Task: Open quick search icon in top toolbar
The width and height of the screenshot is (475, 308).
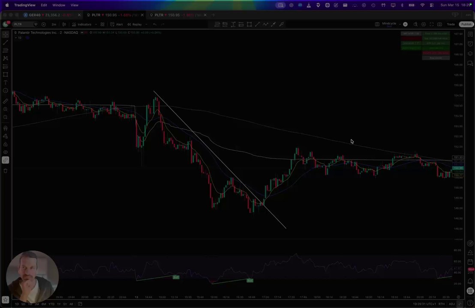Action: pyautogui.click(x=416, y=24)
